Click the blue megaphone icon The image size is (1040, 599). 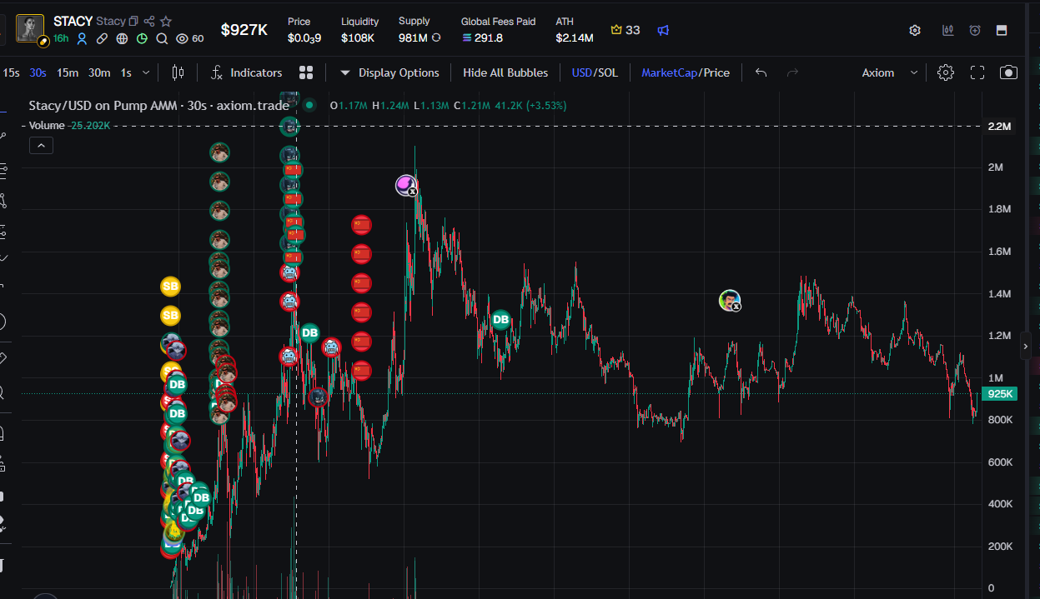tap(663, 30)
